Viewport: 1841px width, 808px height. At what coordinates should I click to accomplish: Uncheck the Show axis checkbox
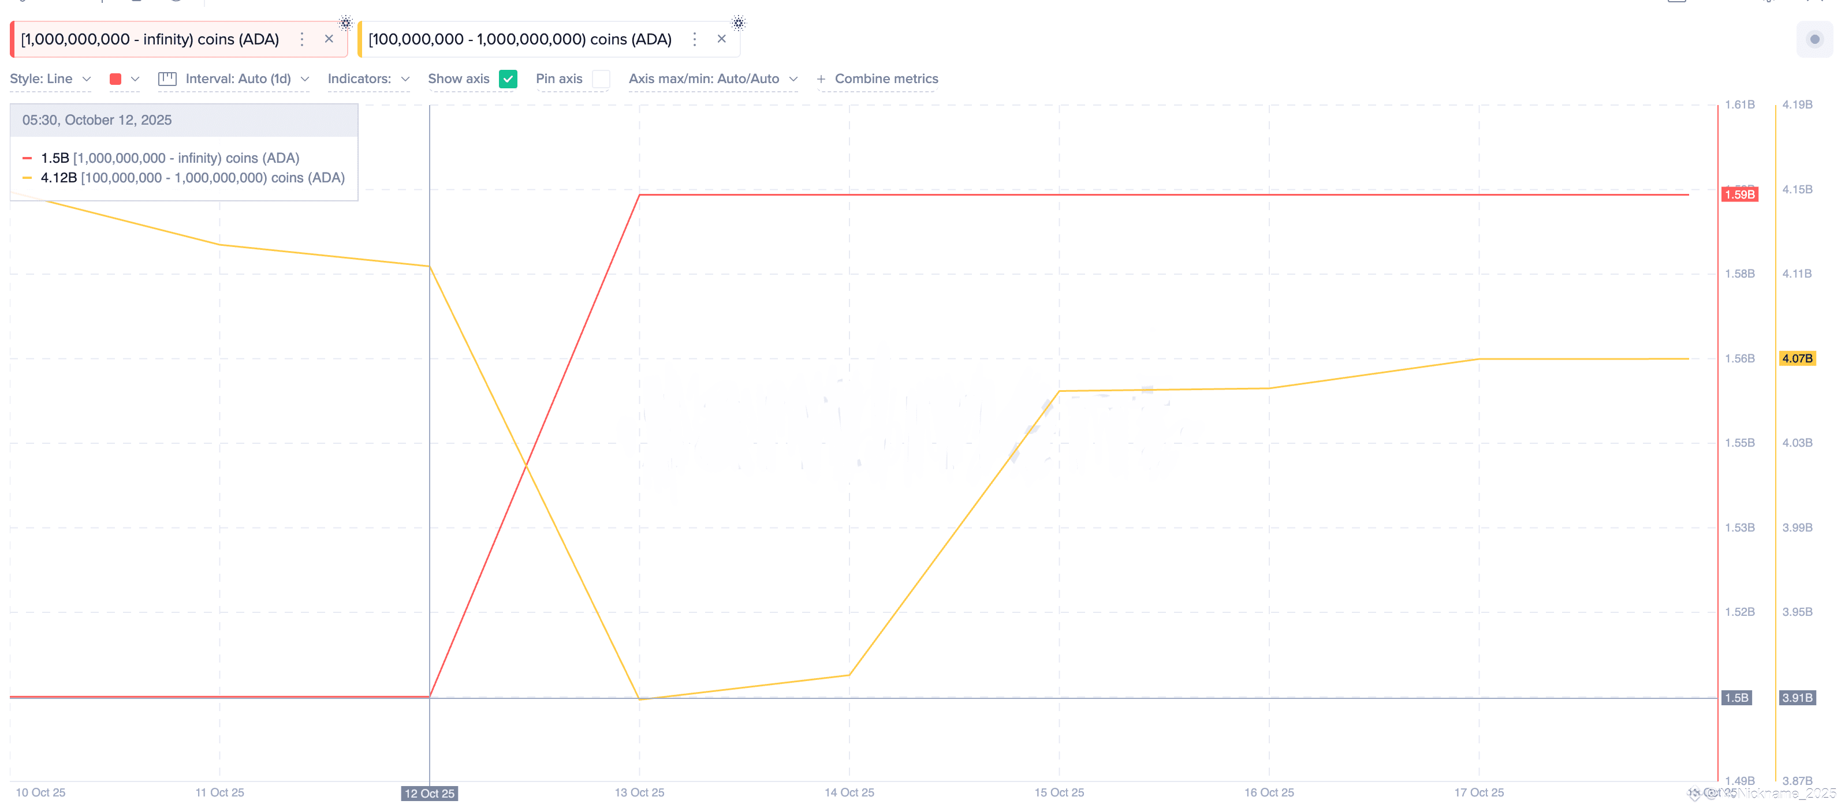[508, 78]
